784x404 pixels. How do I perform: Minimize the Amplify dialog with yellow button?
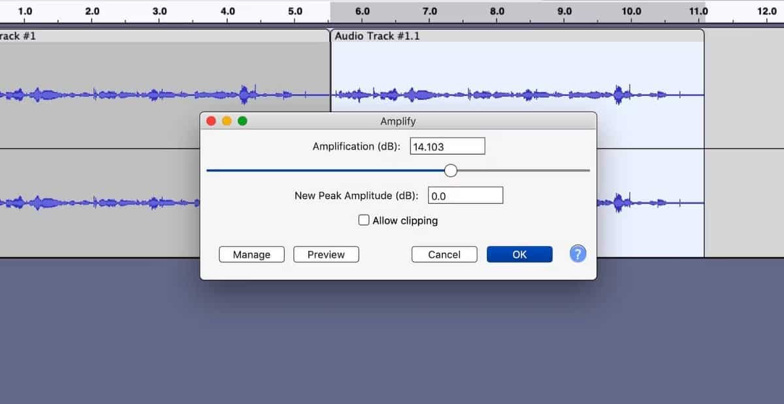tap(227, 121)
